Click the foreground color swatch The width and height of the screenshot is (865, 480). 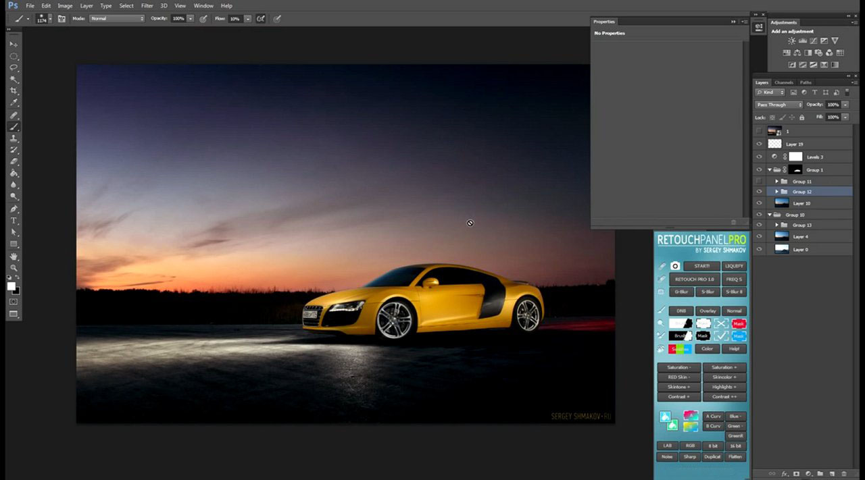tap(11, 286)
